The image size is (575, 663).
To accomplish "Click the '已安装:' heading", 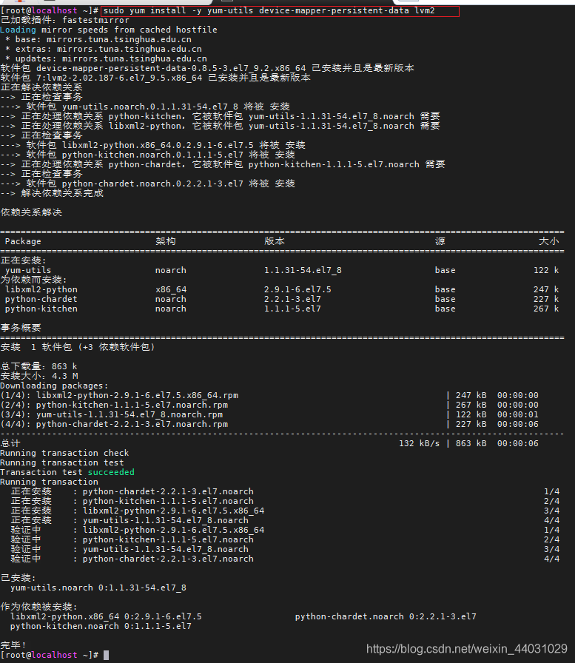I will (x=19, y=579).
